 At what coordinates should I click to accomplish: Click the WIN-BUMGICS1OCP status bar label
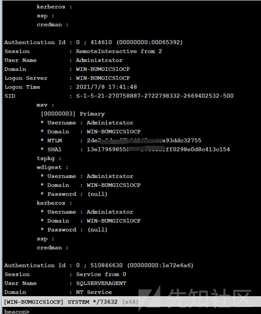pos(34,302)
